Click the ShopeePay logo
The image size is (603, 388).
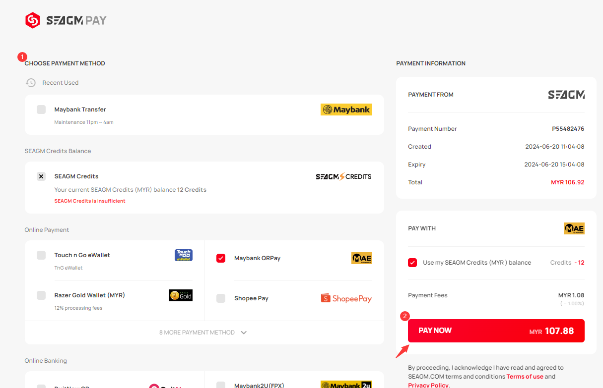coord(346,298)
